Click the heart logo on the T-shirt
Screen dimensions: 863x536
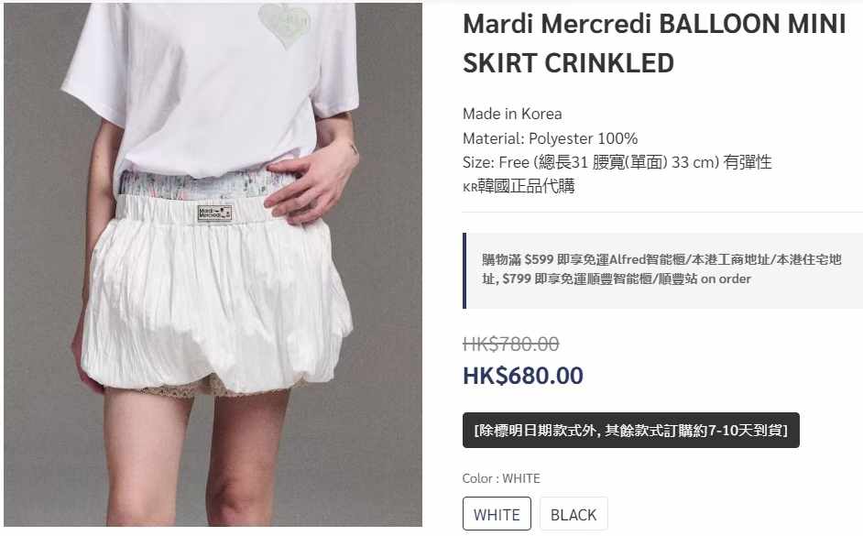[285, 25]
